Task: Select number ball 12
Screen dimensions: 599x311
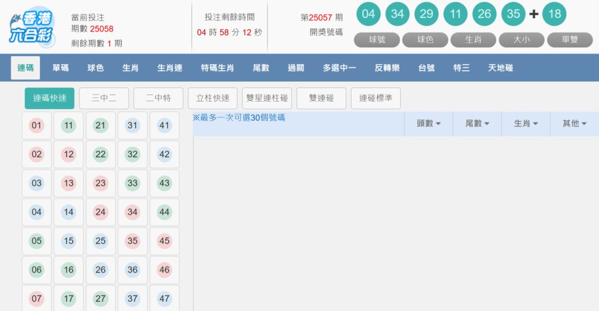Action: click(x=68, y=155)
